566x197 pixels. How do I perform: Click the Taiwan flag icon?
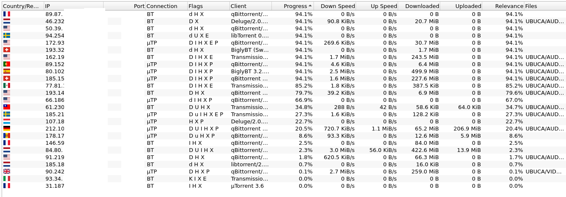[x=7, y=107]
